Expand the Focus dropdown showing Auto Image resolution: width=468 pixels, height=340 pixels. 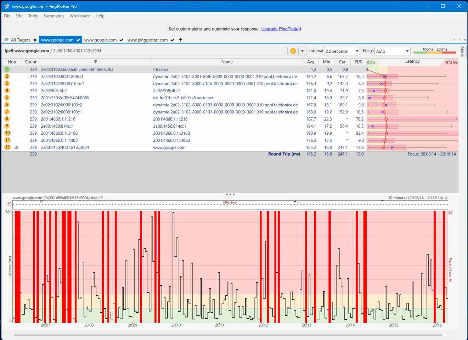point(393,51)
